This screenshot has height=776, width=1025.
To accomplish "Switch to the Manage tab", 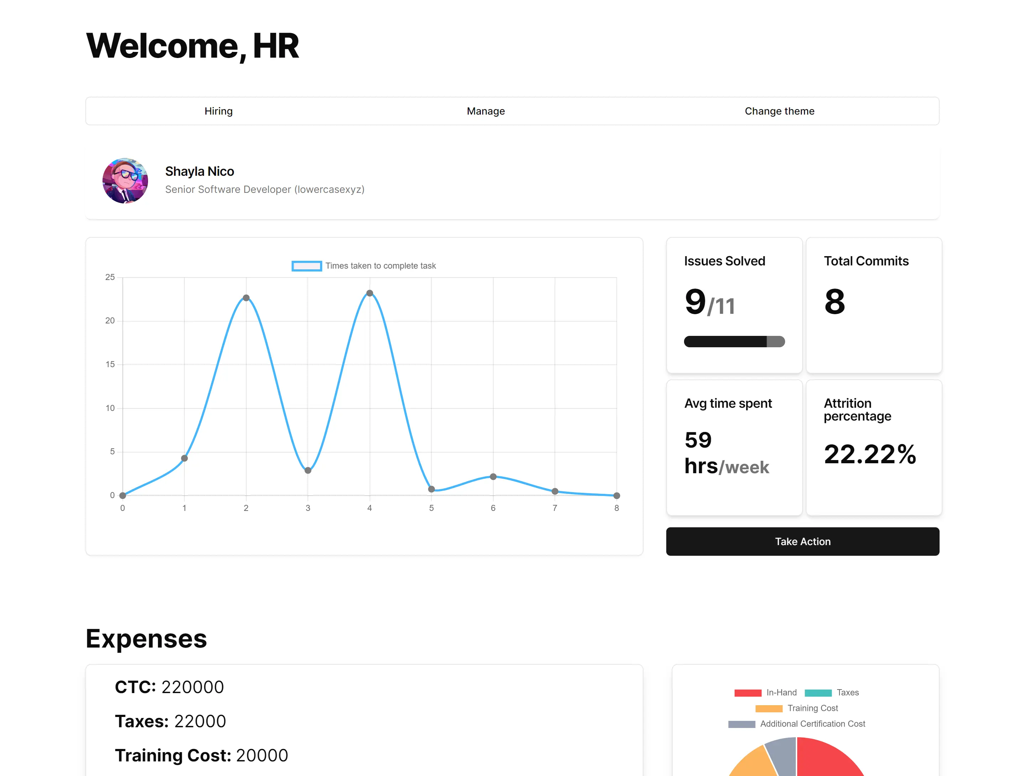I will point(485,111).
